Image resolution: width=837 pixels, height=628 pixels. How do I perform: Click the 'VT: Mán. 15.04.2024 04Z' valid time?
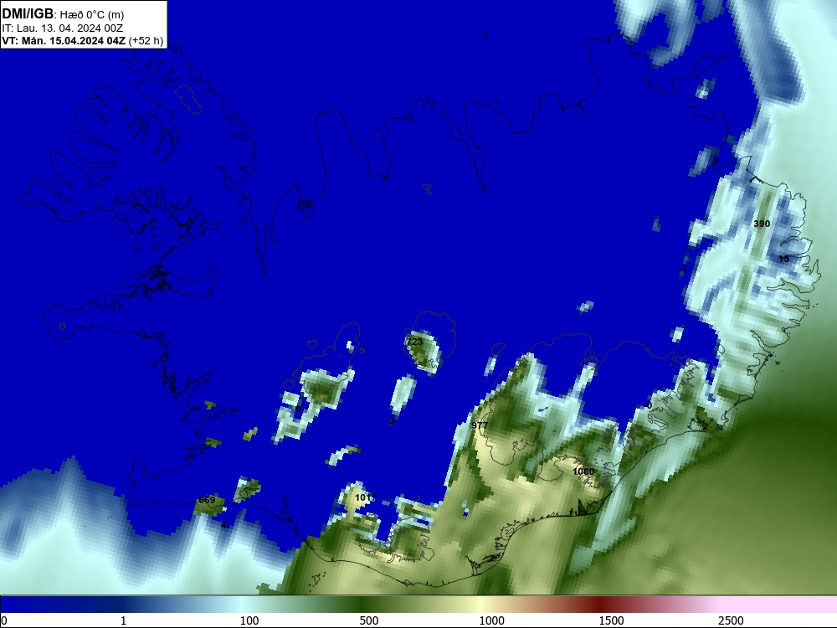(64, 41)
